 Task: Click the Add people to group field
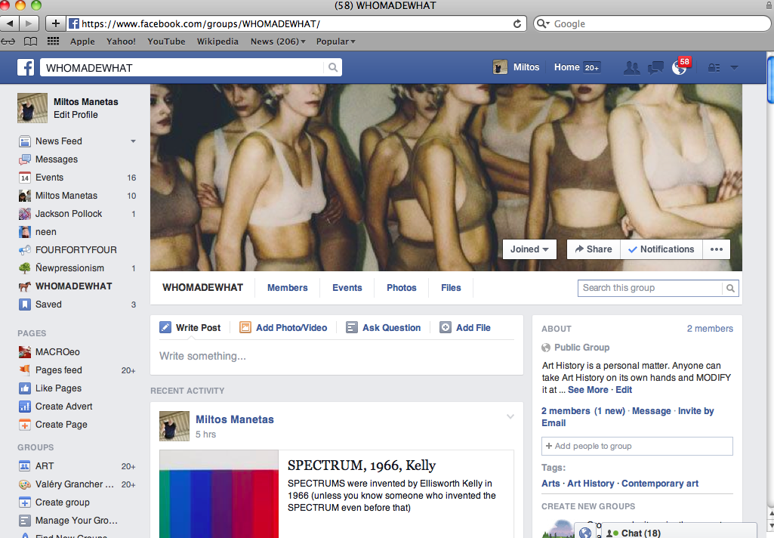click(x=637, y=446)
